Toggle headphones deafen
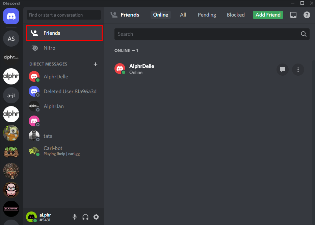The height and width of the screenshot is (225, 315). tap(85, 217)
